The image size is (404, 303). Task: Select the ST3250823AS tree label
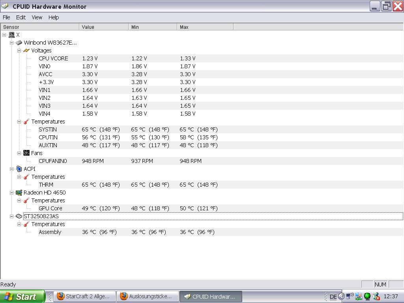pyautogui.click(x=41, y=216)
